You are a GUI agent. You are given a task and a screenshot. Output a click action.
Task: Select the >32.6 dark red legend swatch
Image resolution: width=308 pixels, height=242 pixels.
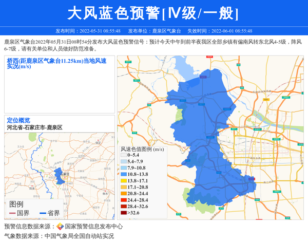(123, 213)
